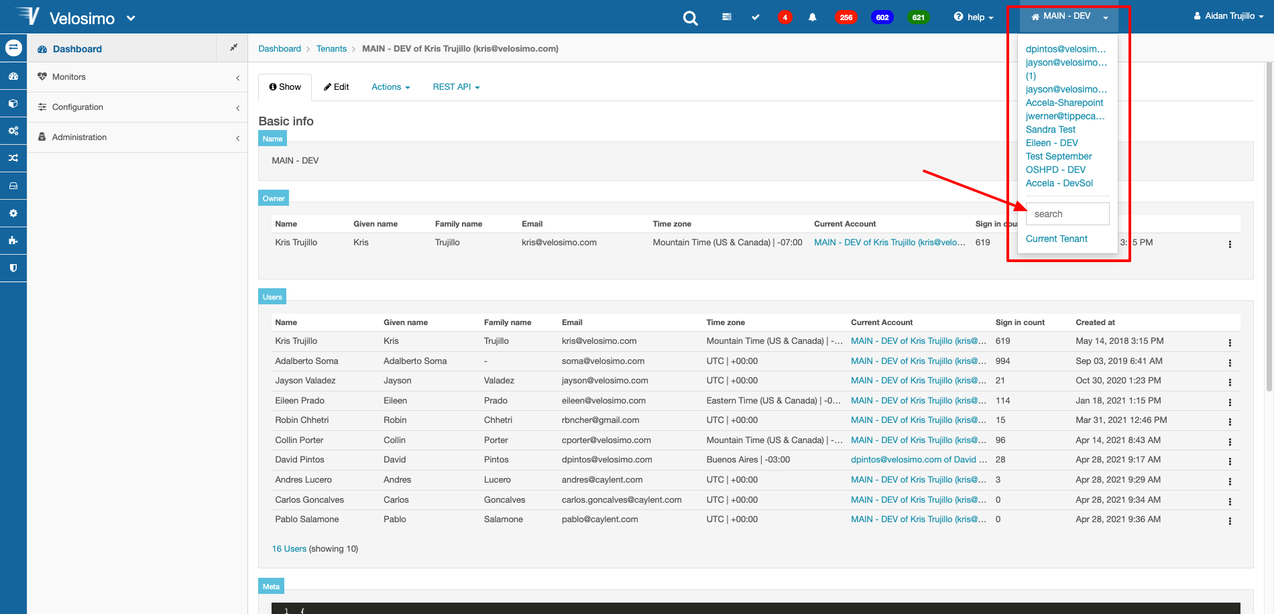1274x614 pixels.
Task: Open row menu for Pablo Salamone
Action: click(x=1230, y=521)
